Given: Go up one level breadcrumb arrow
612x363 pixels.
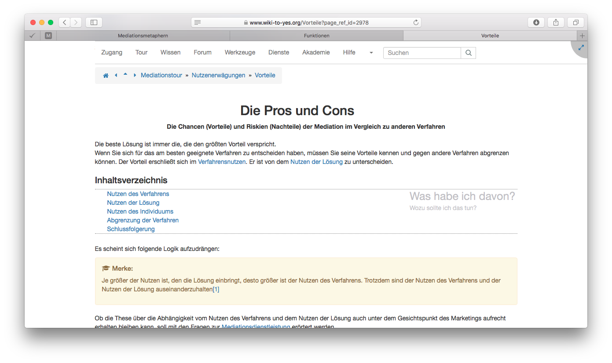Looking at the screenshot, I should click(x=125, y=75).
